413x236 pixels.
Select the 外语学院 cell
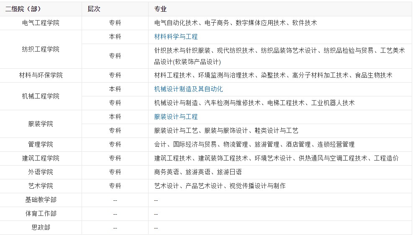pyautogui.click(x=41, y=172)
